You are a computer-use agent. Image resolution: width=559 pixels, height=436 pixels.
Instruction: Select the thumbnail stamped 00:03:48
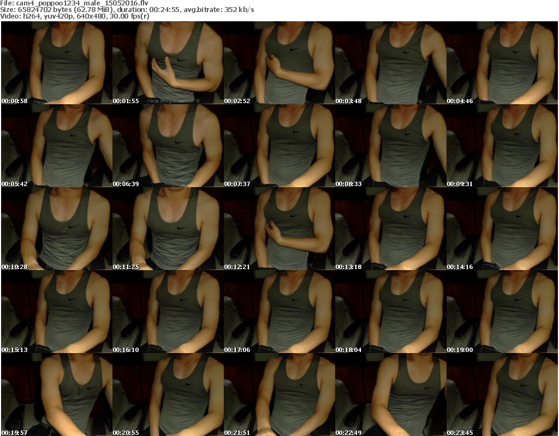(x=391, y=63)
